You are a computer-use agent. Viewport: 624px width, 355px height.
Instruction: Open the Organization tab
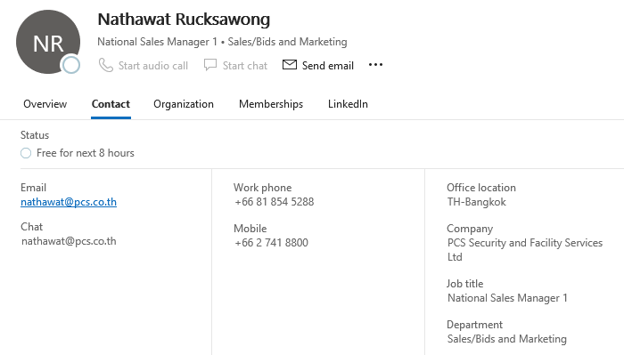tap(184, 104)
